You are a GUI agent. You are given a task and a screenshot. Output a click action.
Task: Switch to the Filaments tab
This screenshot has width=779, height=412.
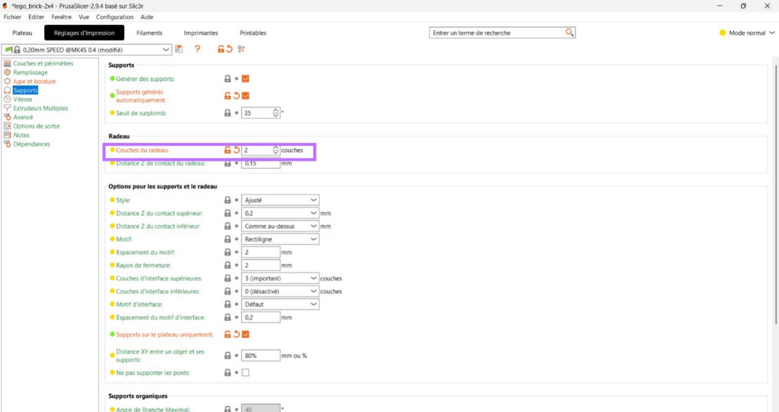(x=149, y=33)
